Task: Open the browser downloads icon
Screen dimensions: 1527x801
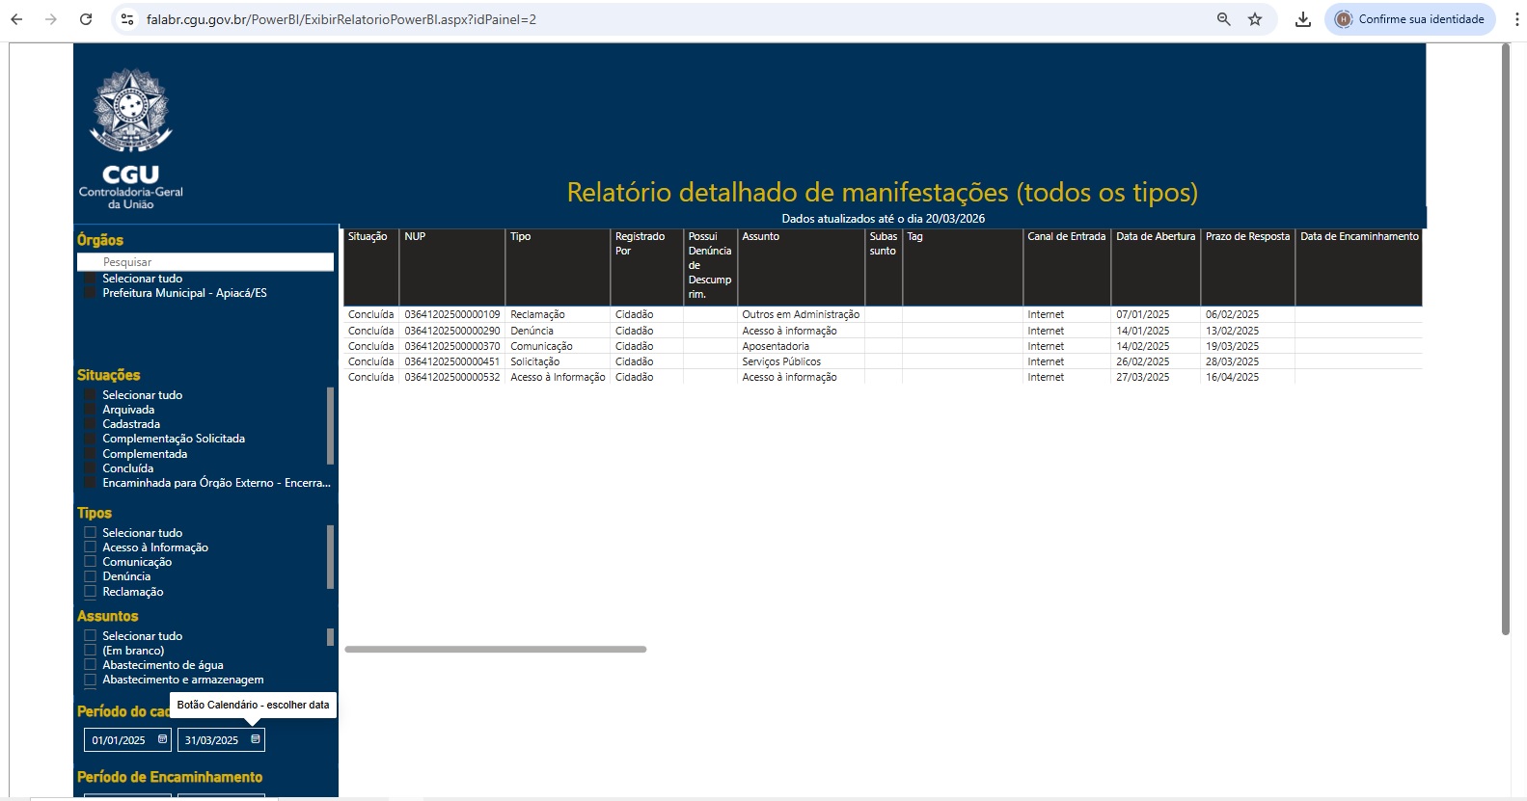Action: click(1303, 19)
